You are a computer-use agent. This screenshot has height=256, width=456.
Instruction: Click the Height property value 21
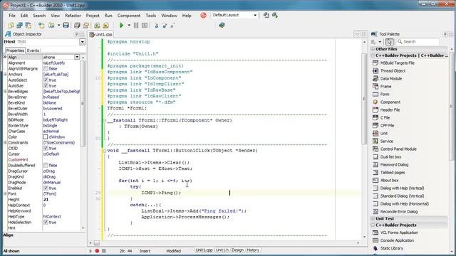coord(46,200)
